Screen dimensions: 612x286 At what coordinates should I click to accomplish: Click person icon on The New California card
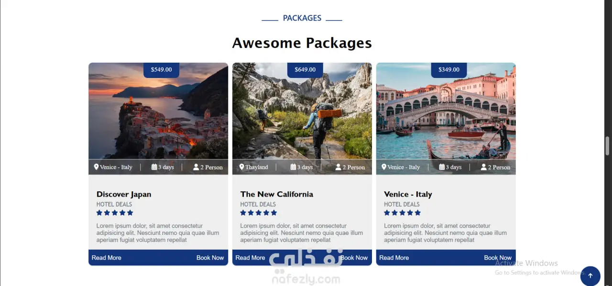pos(339,167)
